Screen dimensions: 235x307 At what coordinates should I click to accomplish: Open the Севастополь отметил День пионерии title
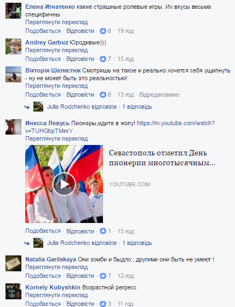click(x=162, y=158)
